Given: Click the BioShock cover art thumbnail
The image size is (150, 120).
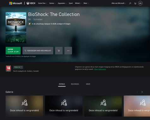Looking at the screenshot, I should (16, 27).
